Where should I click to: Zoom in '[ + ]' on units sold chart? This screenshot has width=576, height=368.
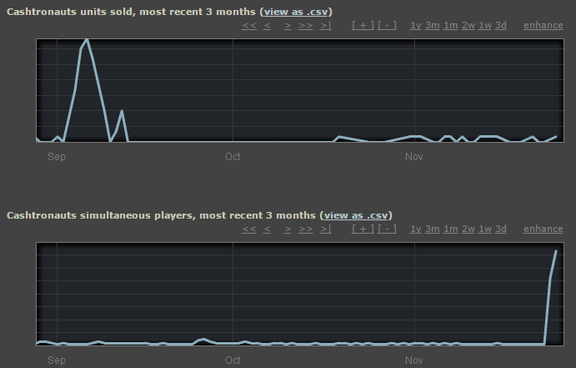(363, 25)
